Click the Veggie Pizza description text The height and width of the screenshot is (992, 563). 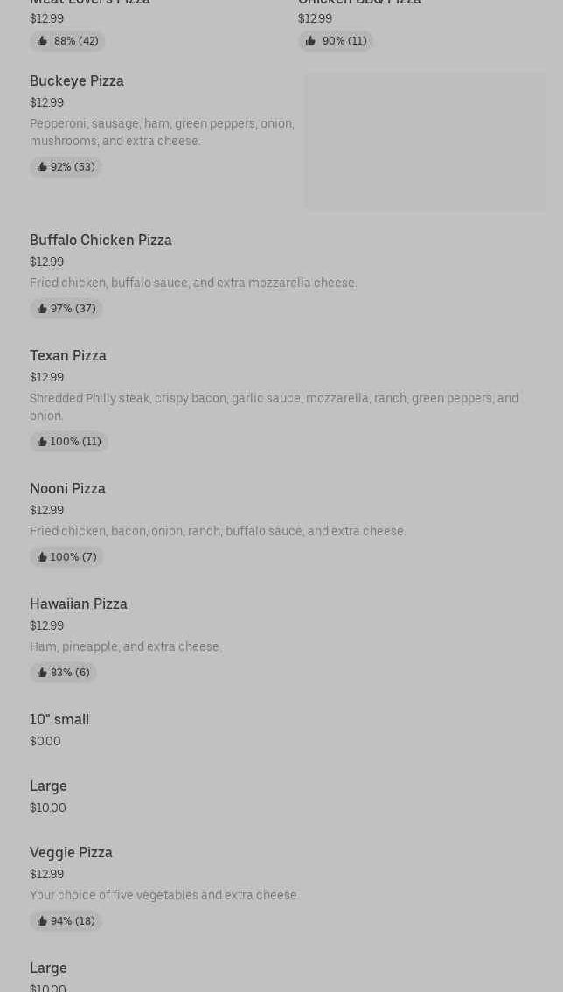click(164, 895)
